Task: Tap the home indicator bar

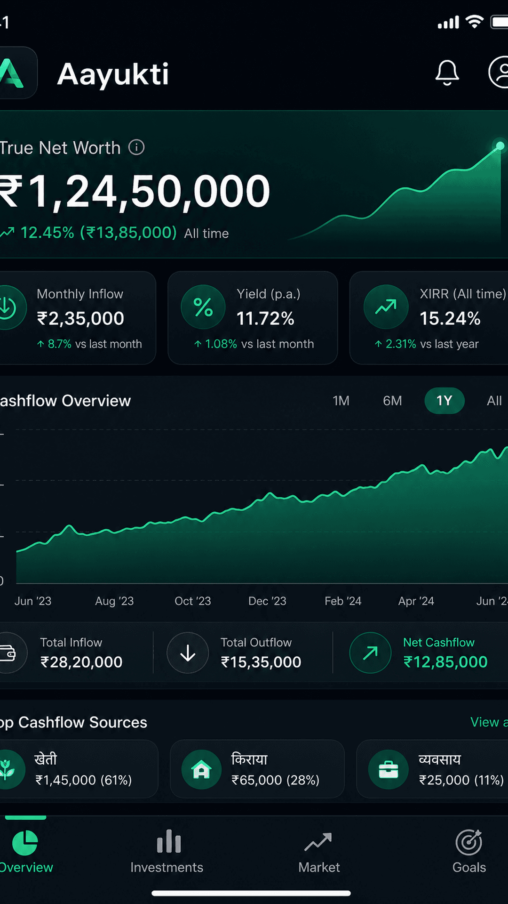Action: click(x=251, y=893)
